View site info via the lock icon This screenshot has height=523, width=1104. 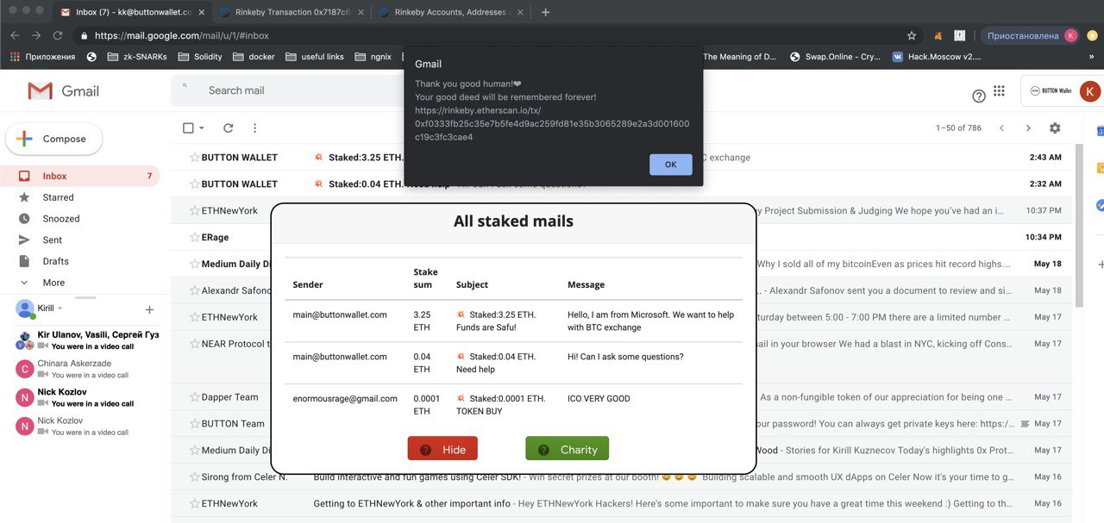click(x=84, y=36)
